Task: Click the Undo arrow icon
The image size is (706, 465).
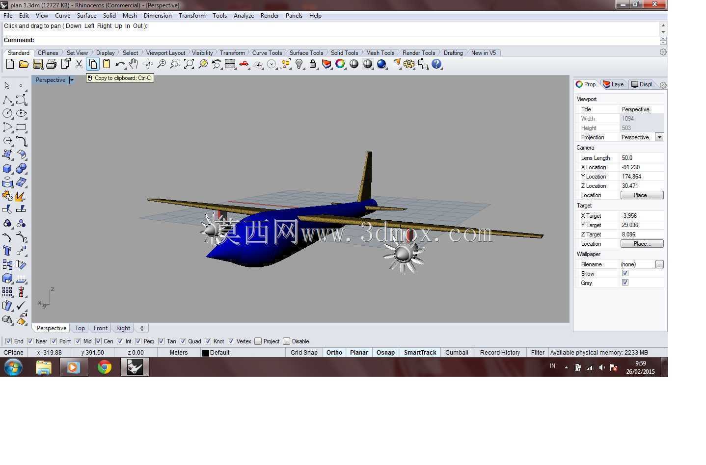Action: coord(120,64)
